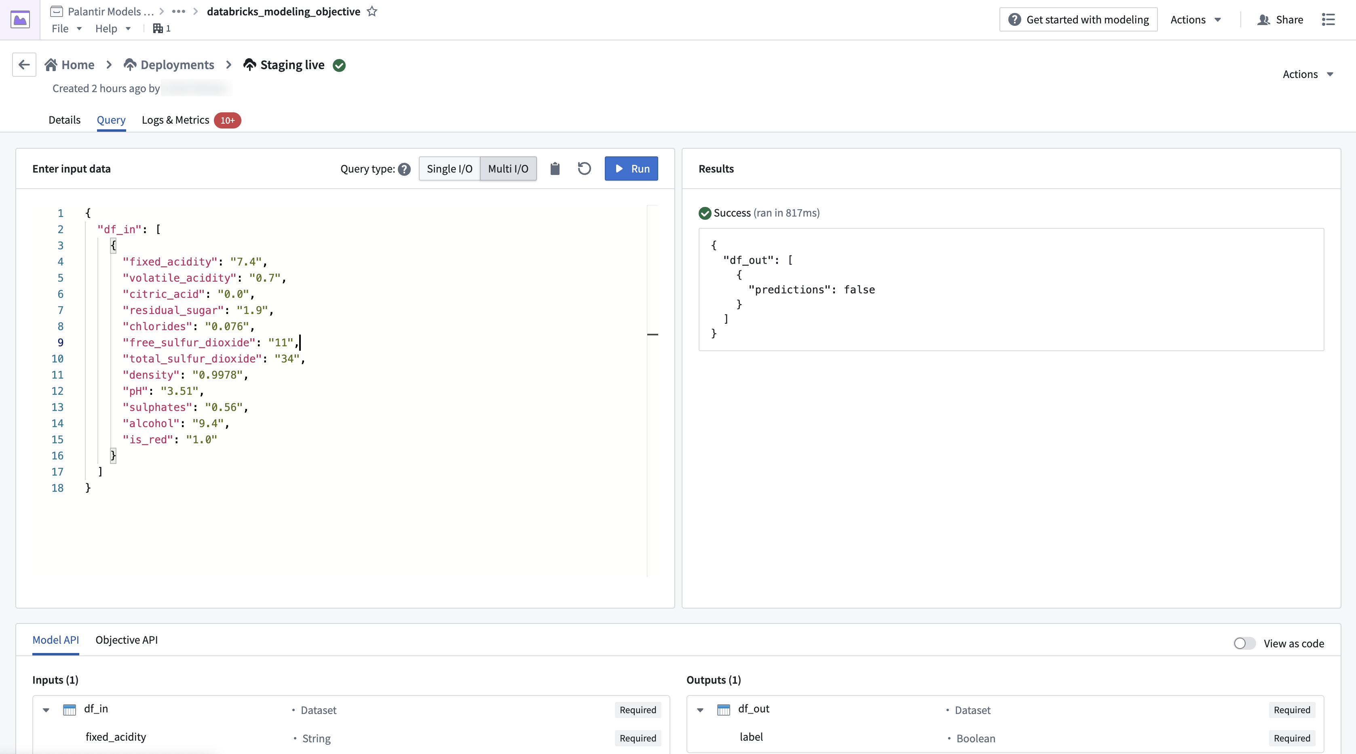Click the clipboard paste icon near Run

click(555, 168)
